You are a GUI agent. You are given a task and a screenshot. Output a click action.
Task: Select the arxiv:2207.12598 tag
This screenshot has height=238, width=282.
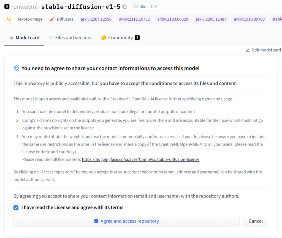96,19
